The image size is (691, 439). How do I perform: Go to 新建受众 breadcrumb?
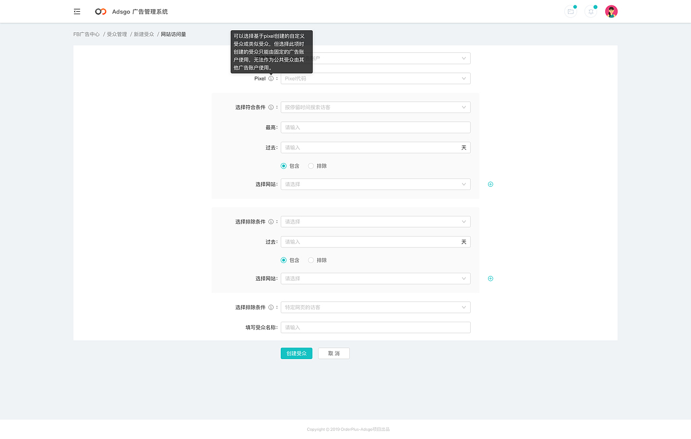(144, 34)
